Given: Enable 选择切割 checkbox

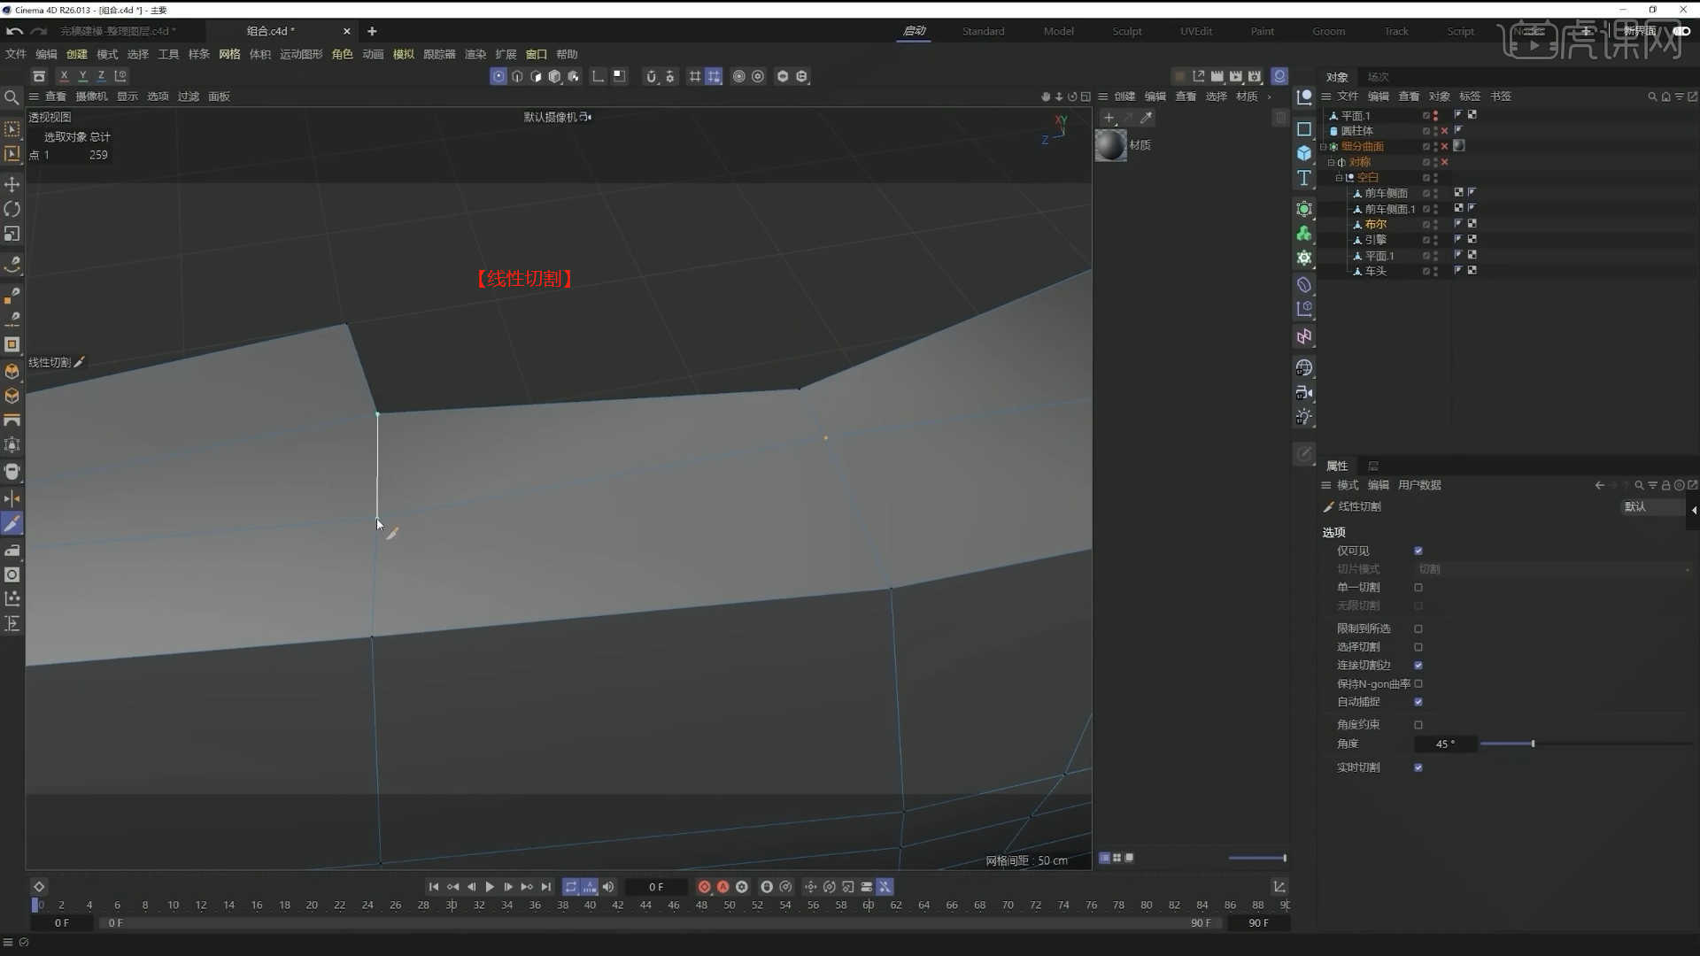Looking at the screenshot, I should pos(1418,647).
